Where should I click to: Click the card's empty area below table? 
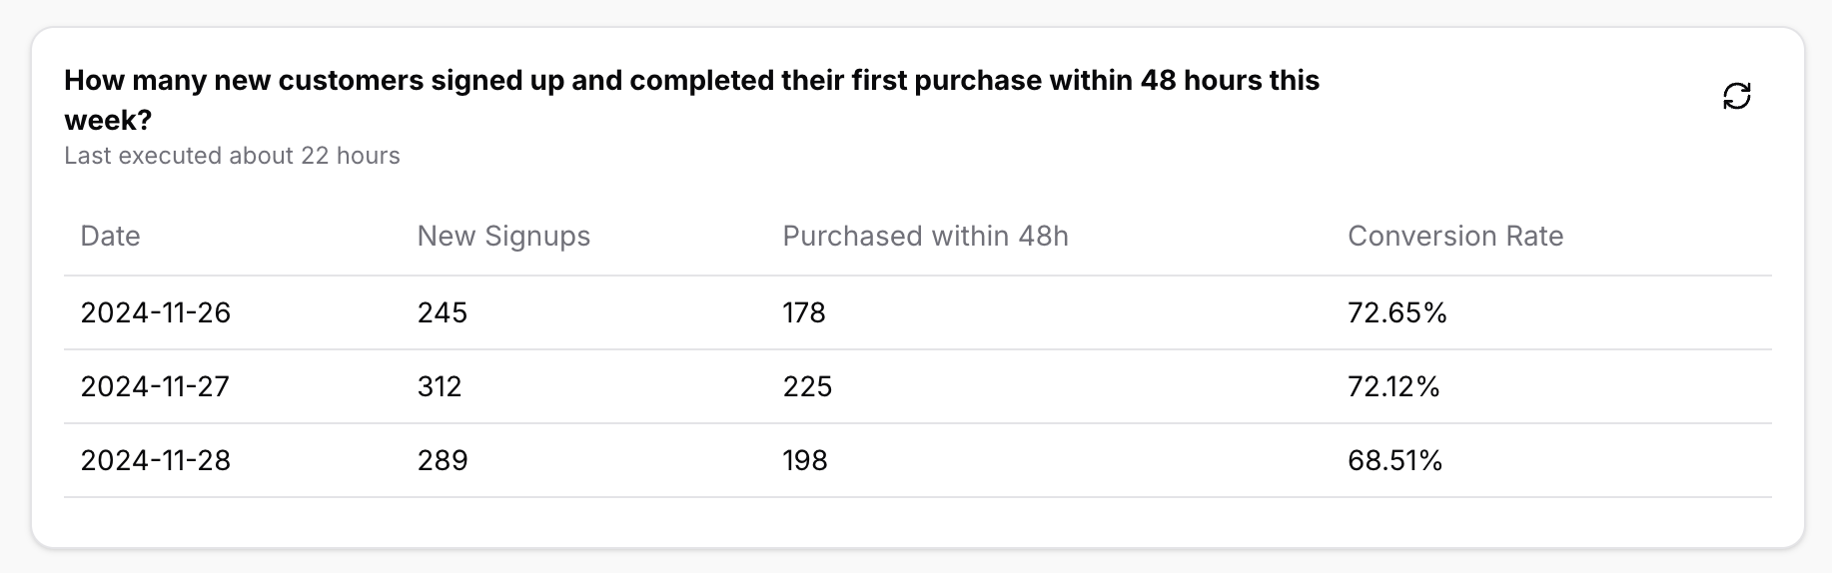click(917, 522)
